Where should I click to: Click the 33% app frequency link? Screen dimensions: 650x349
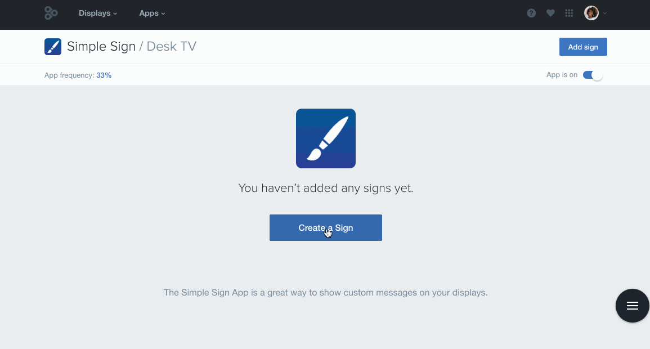click(104, 75)
